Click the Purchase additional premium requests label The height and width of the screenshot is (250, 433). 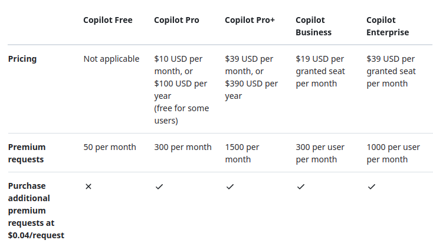(x=36, y=211)
